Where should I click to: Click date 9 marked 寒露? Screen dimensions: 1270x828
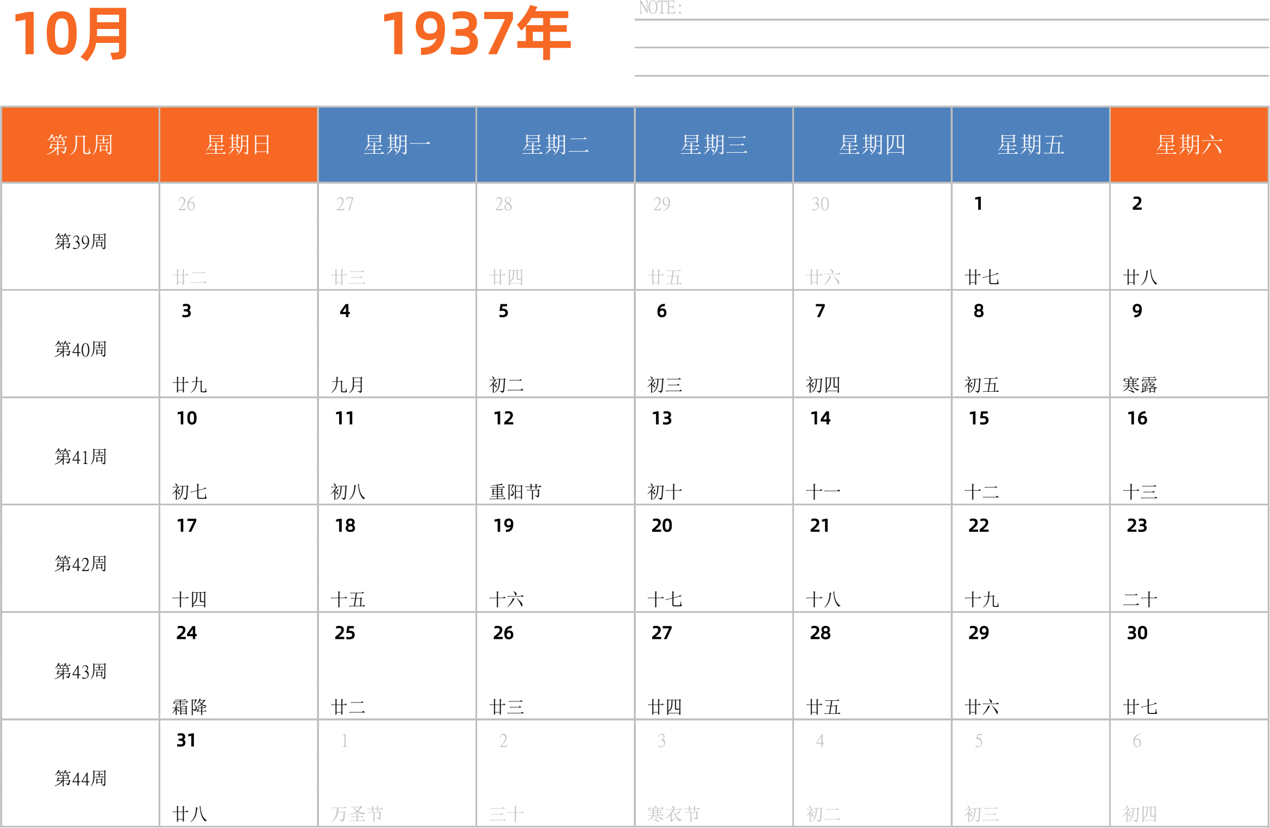tap(1189, 343)
